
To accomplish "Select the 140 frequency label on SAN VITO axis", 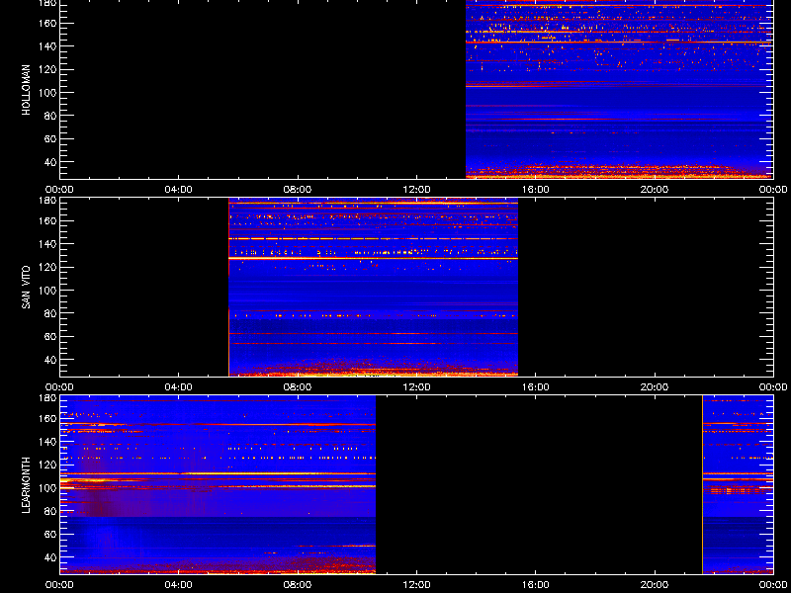I will coord(47,244).
